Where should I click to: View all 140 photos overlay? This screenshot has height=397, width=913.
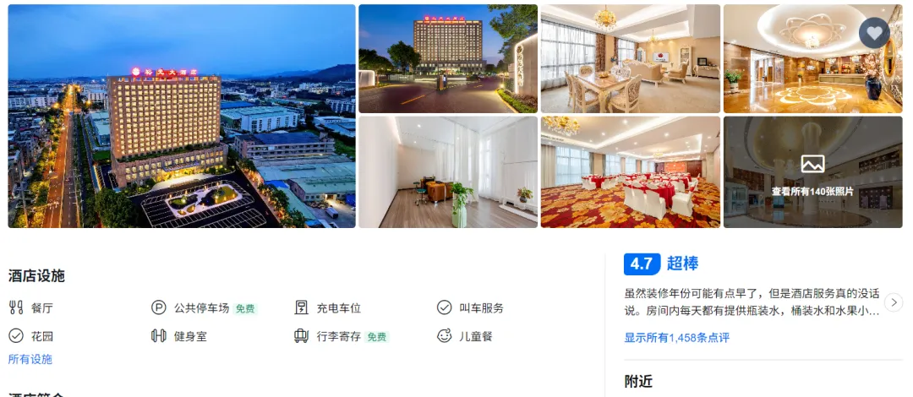pos(813,171)
